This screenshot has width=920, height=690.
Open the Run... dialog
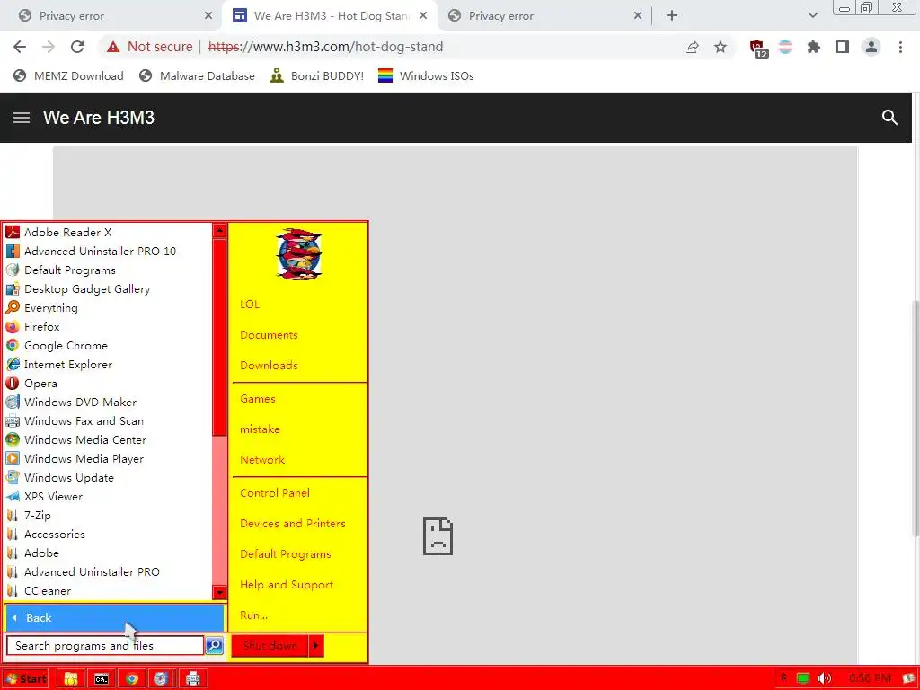pyautogui.click(x=253, y=615)
